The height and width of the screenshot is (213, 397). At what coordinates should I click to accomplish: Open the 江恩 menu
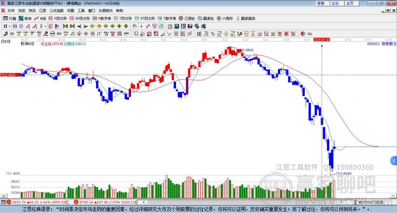tap(43, 10)
